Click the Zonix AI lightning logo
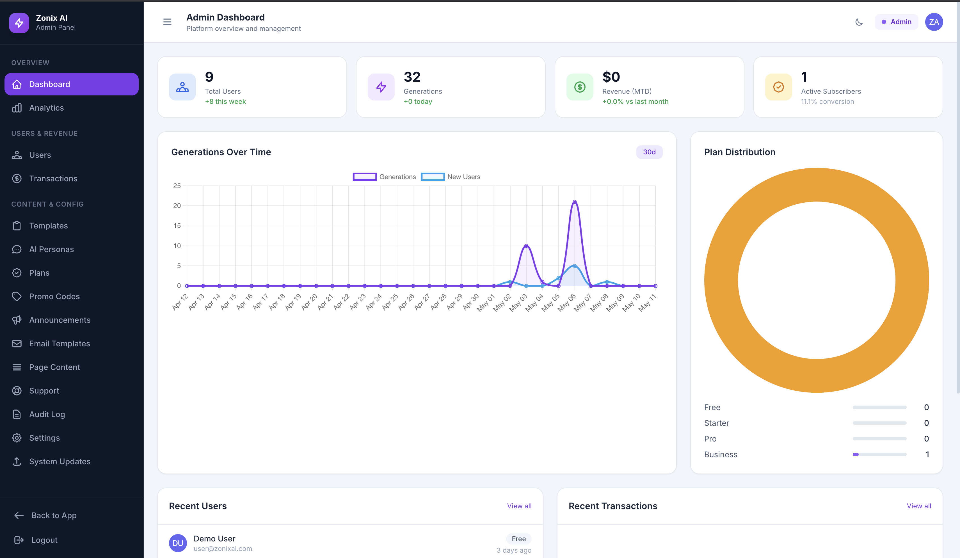 19,22
